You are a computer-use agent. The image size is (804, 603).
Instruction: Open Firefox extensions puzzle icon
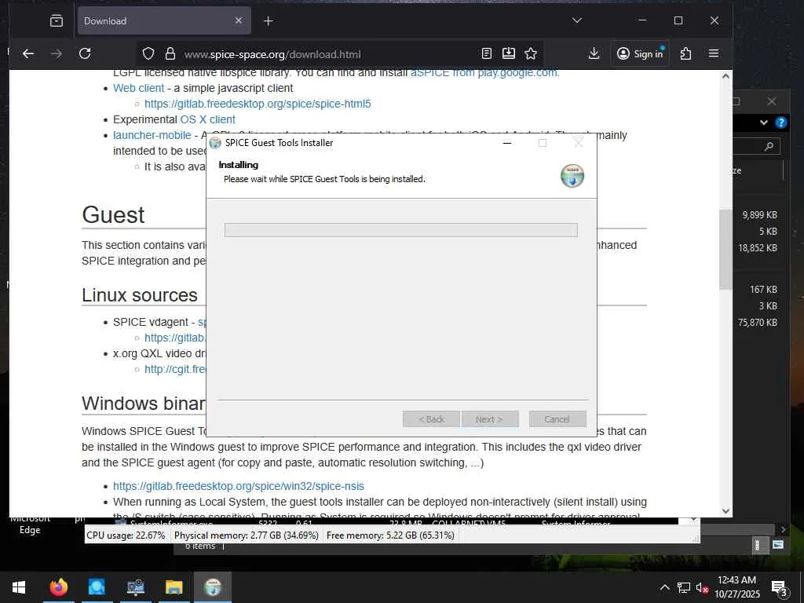(685, 54)
